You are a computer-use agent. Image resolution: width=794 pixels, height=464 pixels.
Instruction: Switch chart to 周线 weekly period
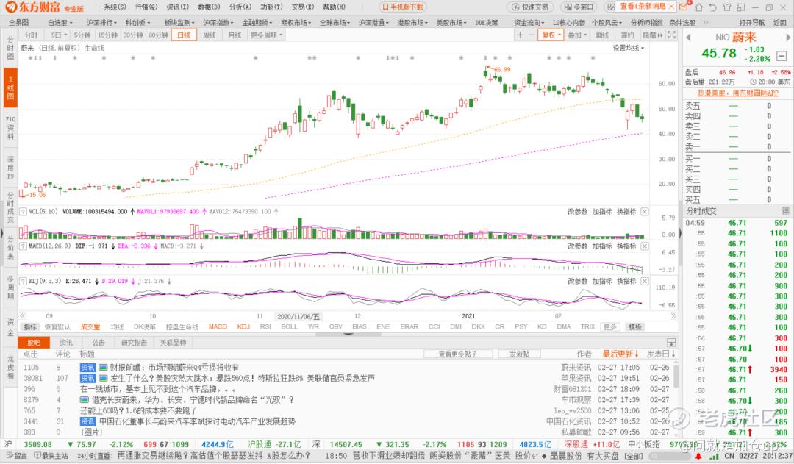210,35
